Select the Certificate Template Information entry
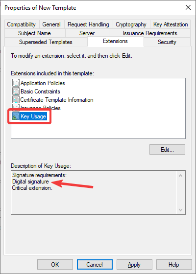This screenshot has height=274, width=196. (57, 100)
